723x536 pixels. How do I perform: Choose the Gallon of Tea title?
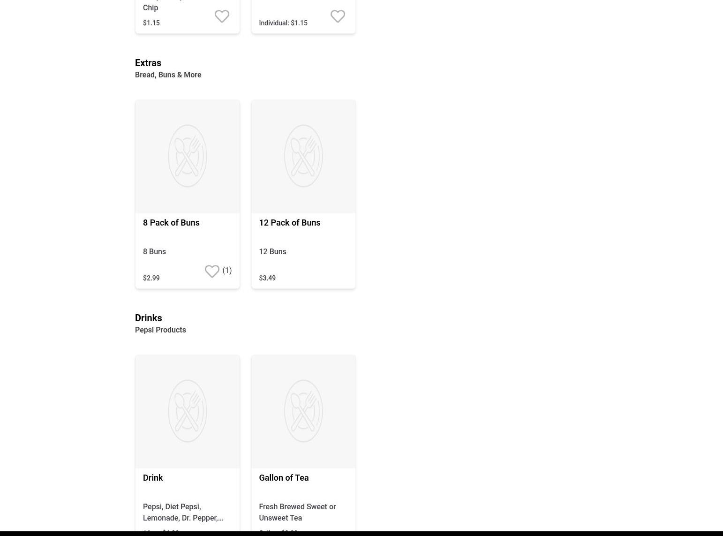coord(284,478)
